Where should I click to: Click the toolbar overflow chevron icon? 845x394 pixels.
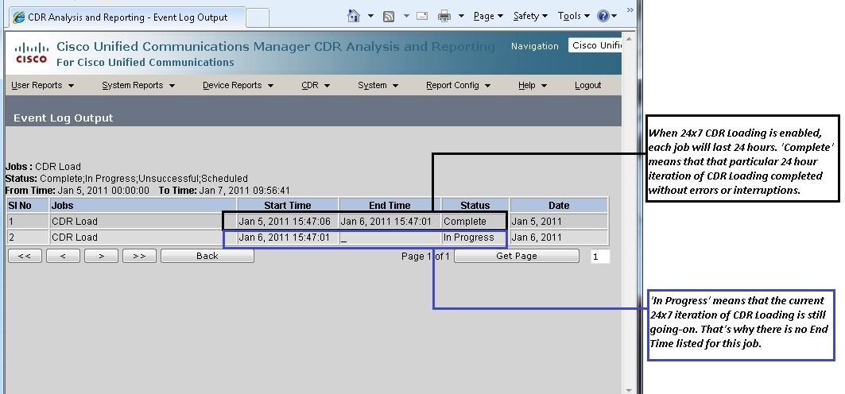pyautogui.click(x=630, y=10)
